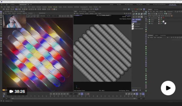Click the material tag on the Cloner row

(163, 22)
